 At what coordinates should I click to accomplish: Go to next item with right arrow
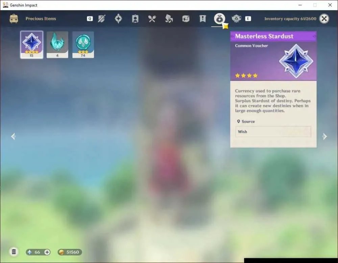click(324, 136)
